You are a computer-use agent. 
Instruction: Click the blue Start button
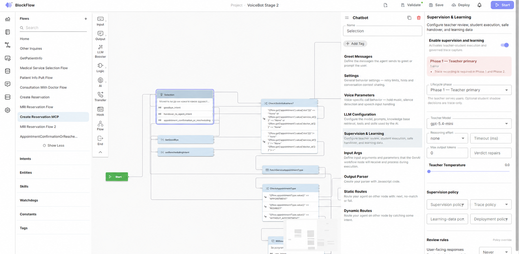coord(502,5)
